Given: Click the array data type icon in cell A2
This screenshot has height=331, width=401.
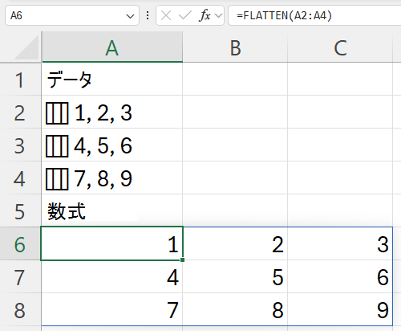Looking at the screenshot, I should (57, 113).
